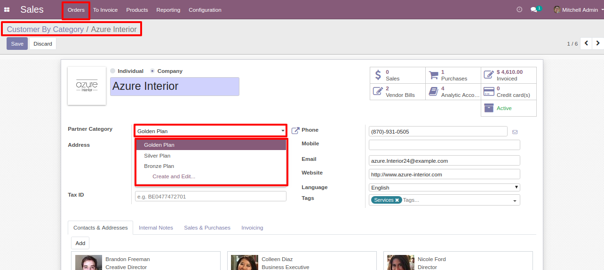Viewport: 604px width, 270px height.
Task: Click the Discard button
Action: pos(43,44)
